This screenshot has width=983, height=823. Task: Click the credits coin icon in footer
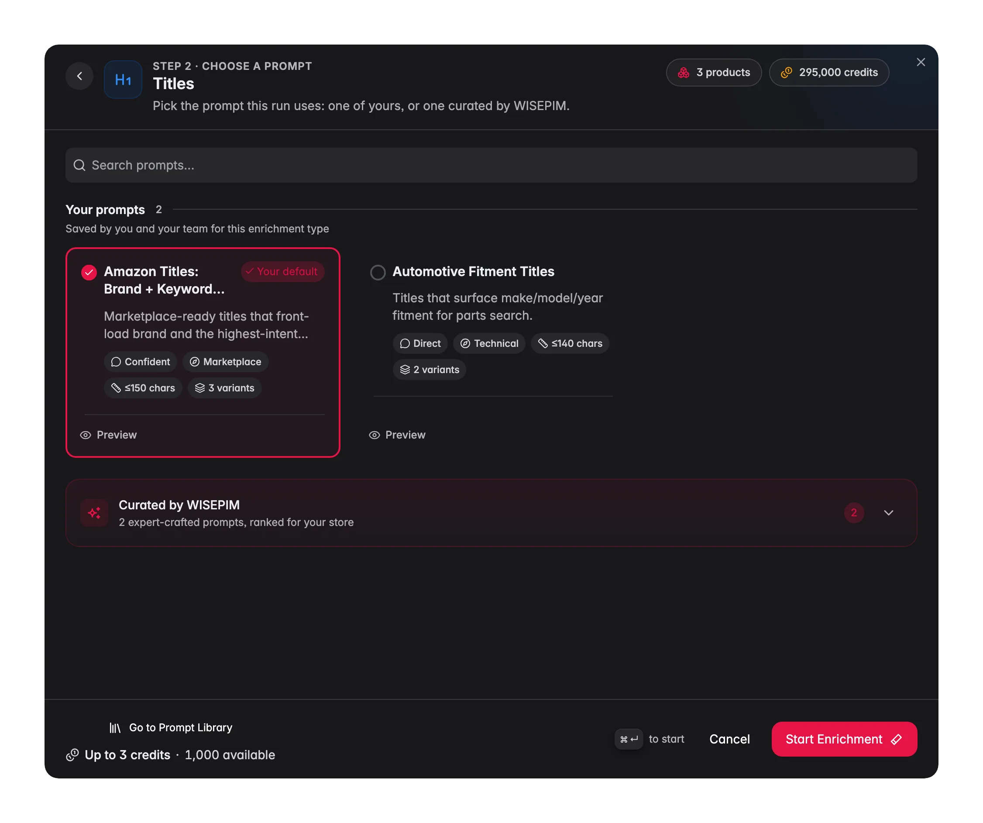point(72,755)
